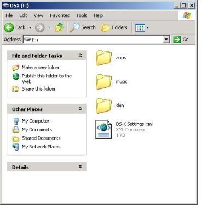Click the Shared Documents folder icon
Image resolution: width=219 pixels, height=205 pixels.
point(16,138)
